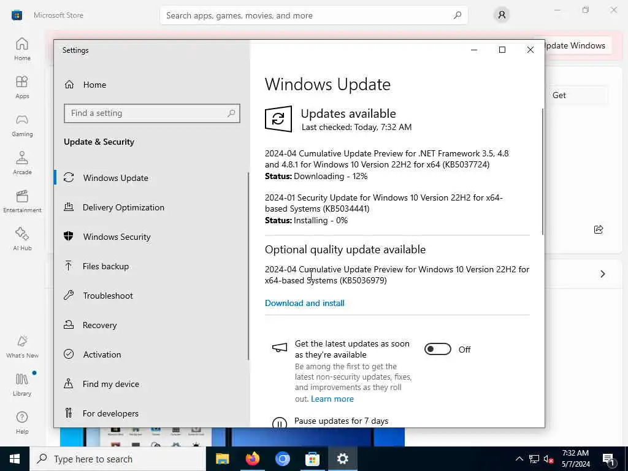Image resolution: width=628 pixels, height=471 pixels.
Task: Click the Settings gear taskbar icon
Action: click(x=342, y=459)
